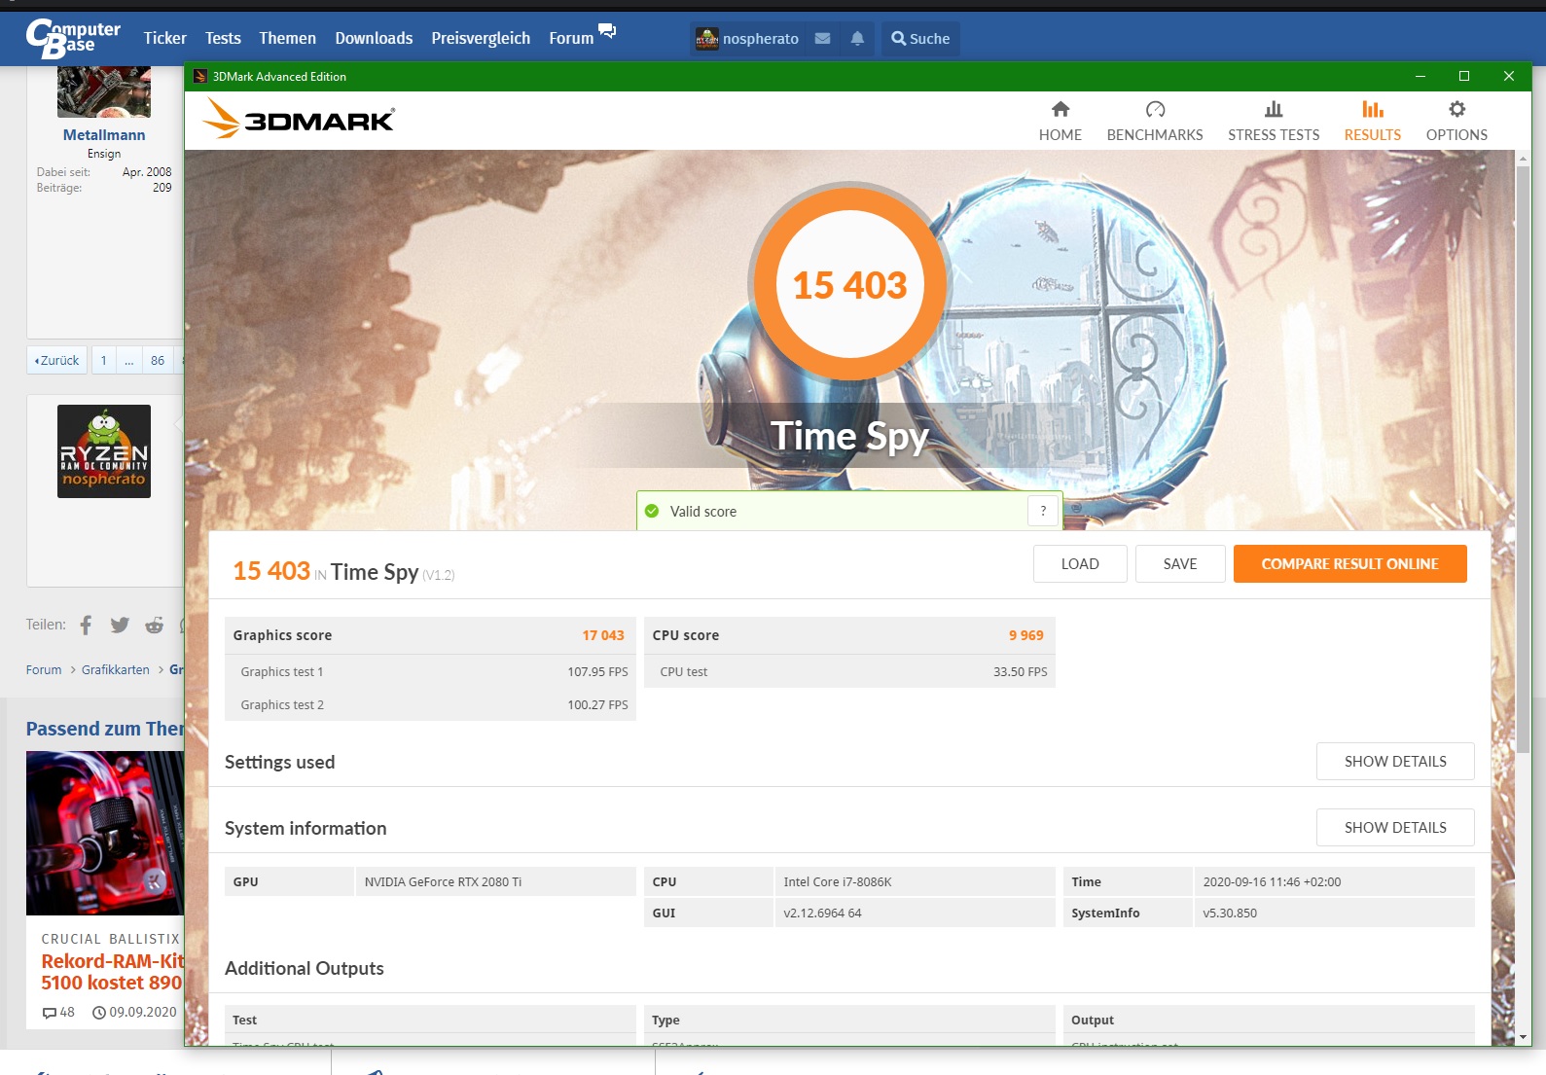Click the Grafikkarten breadcrumb link

click(116, 669)
